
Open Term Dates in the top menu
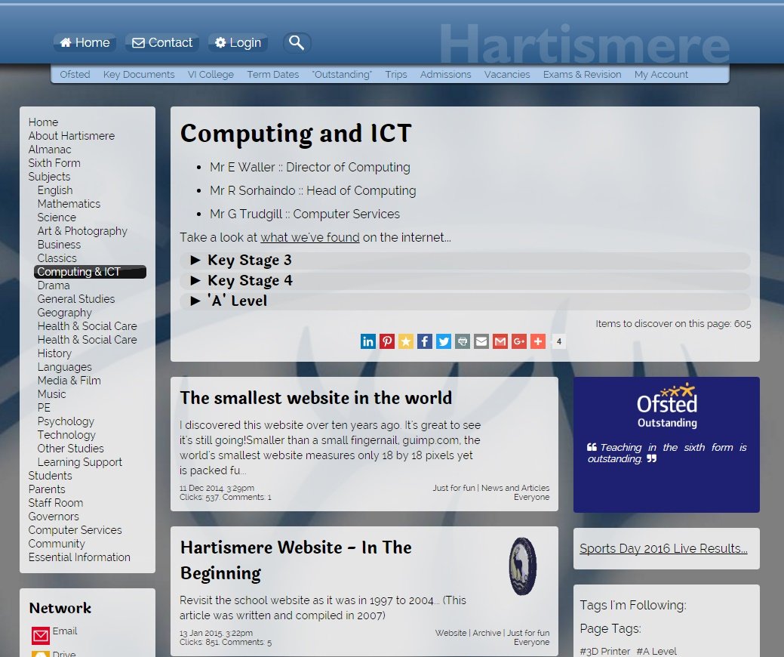[x=273, y=75]
